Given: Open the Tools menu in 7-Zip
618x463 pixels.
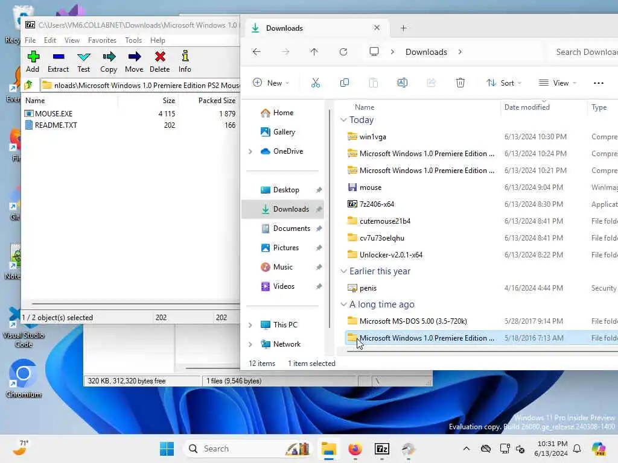Looking at the screenshot, I should 133,40.
